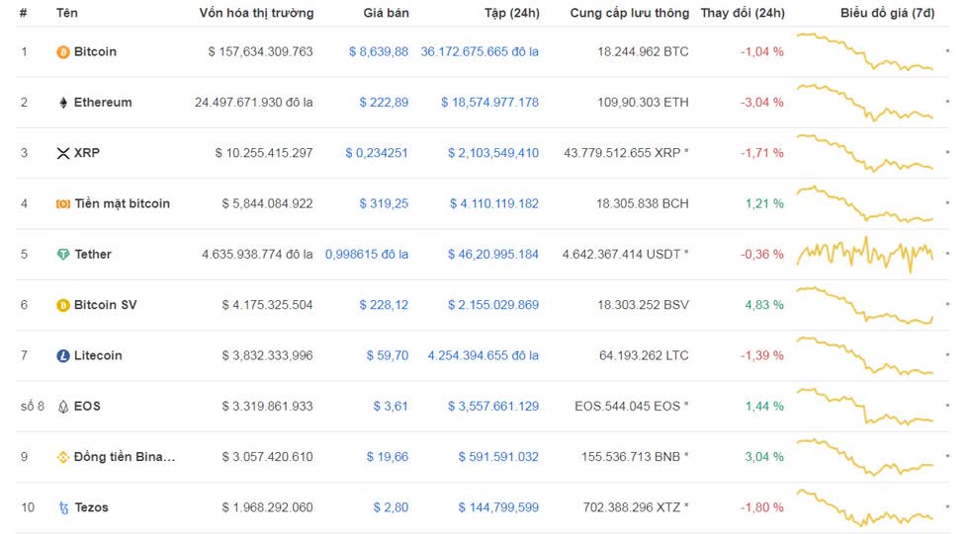
Task: Click supply value 702.388.296 XTZ
Action: [x=636, y=507]
